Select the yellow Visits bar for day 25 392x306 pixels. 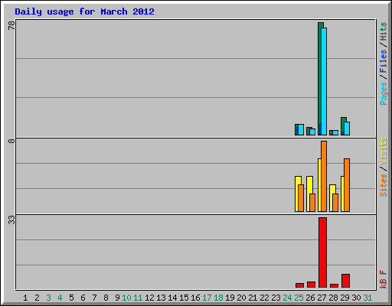point(297,194)
